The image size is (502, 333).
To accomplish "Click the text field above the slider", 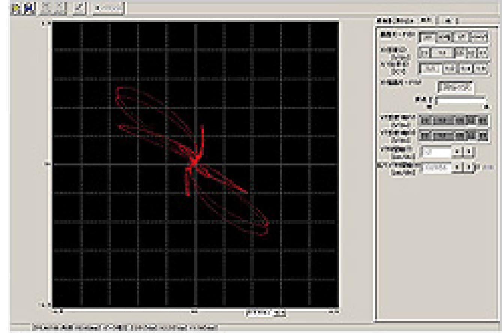I will pos(456,87).
